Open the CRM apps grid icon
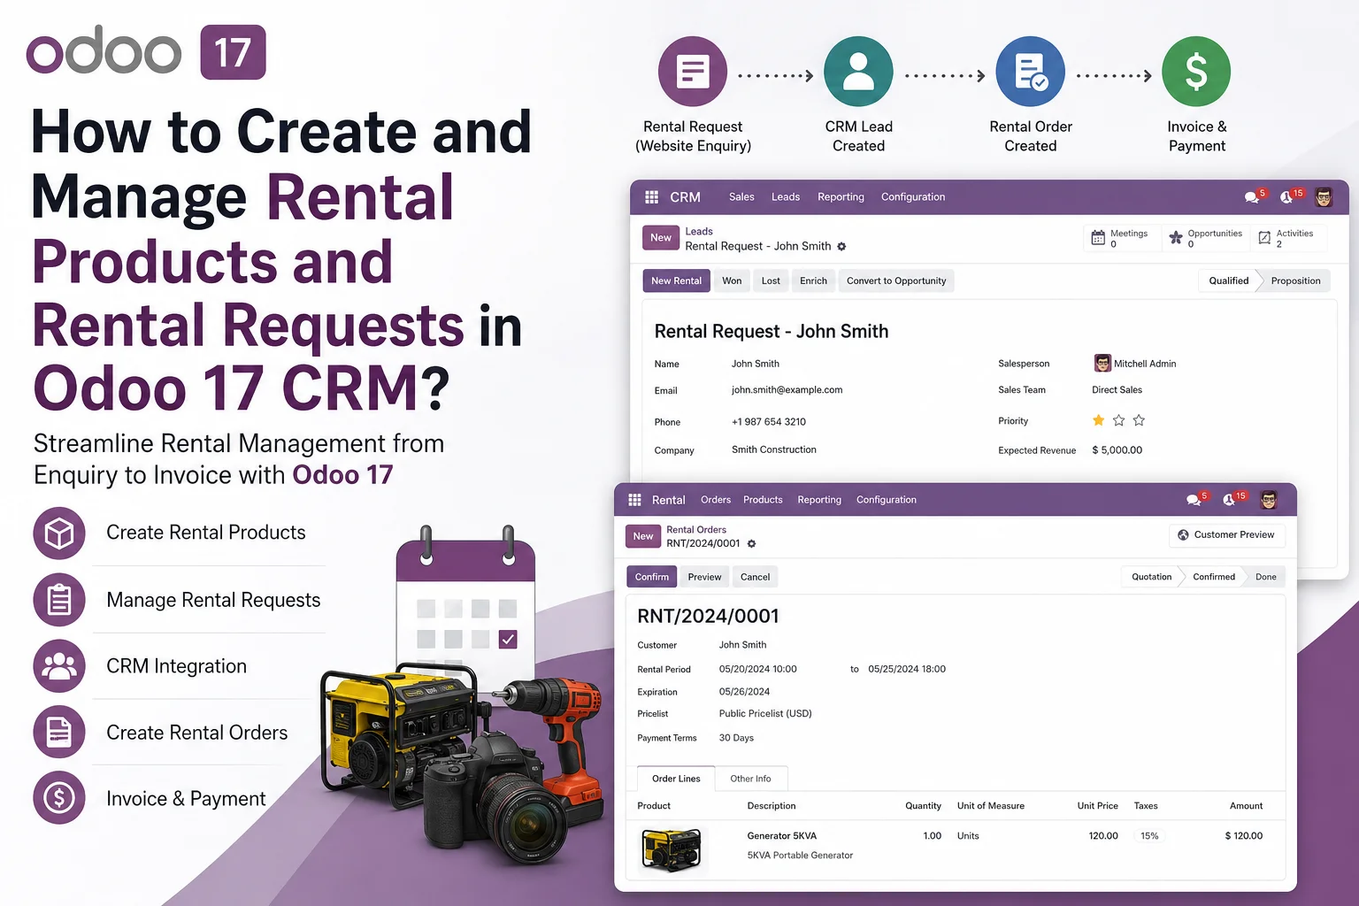The width and height of the screenshot is (1359, 906). tap(651, 197)
